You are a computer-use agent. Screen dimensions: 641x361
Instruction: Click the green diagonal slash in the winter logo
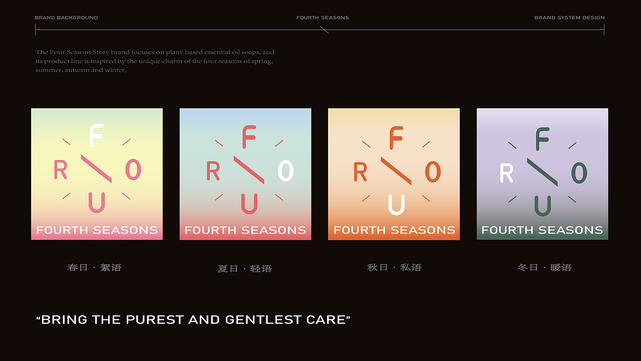(x=542, y=172)
